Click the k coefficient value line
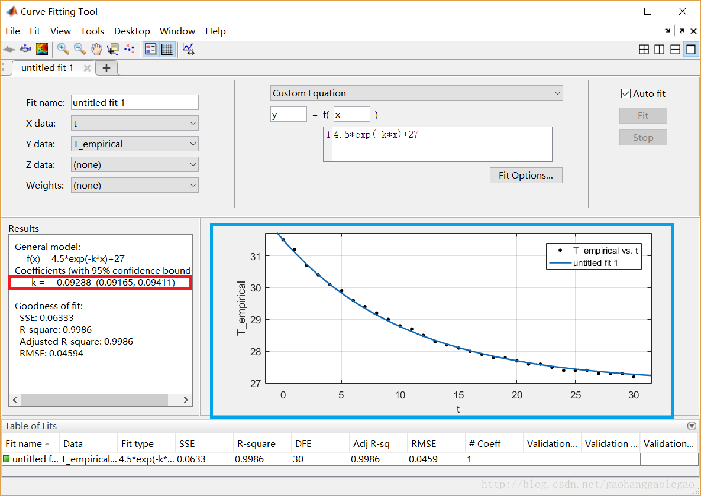This screenshot has height=496, width=701. coord(103,283)
